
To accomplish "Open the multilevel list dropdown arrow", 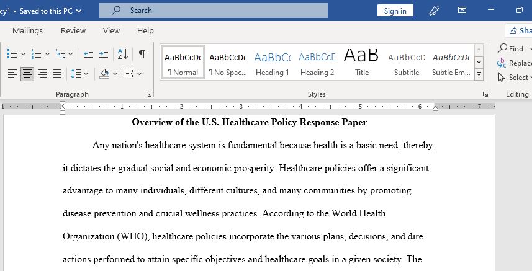I will (x=70, y=54).
